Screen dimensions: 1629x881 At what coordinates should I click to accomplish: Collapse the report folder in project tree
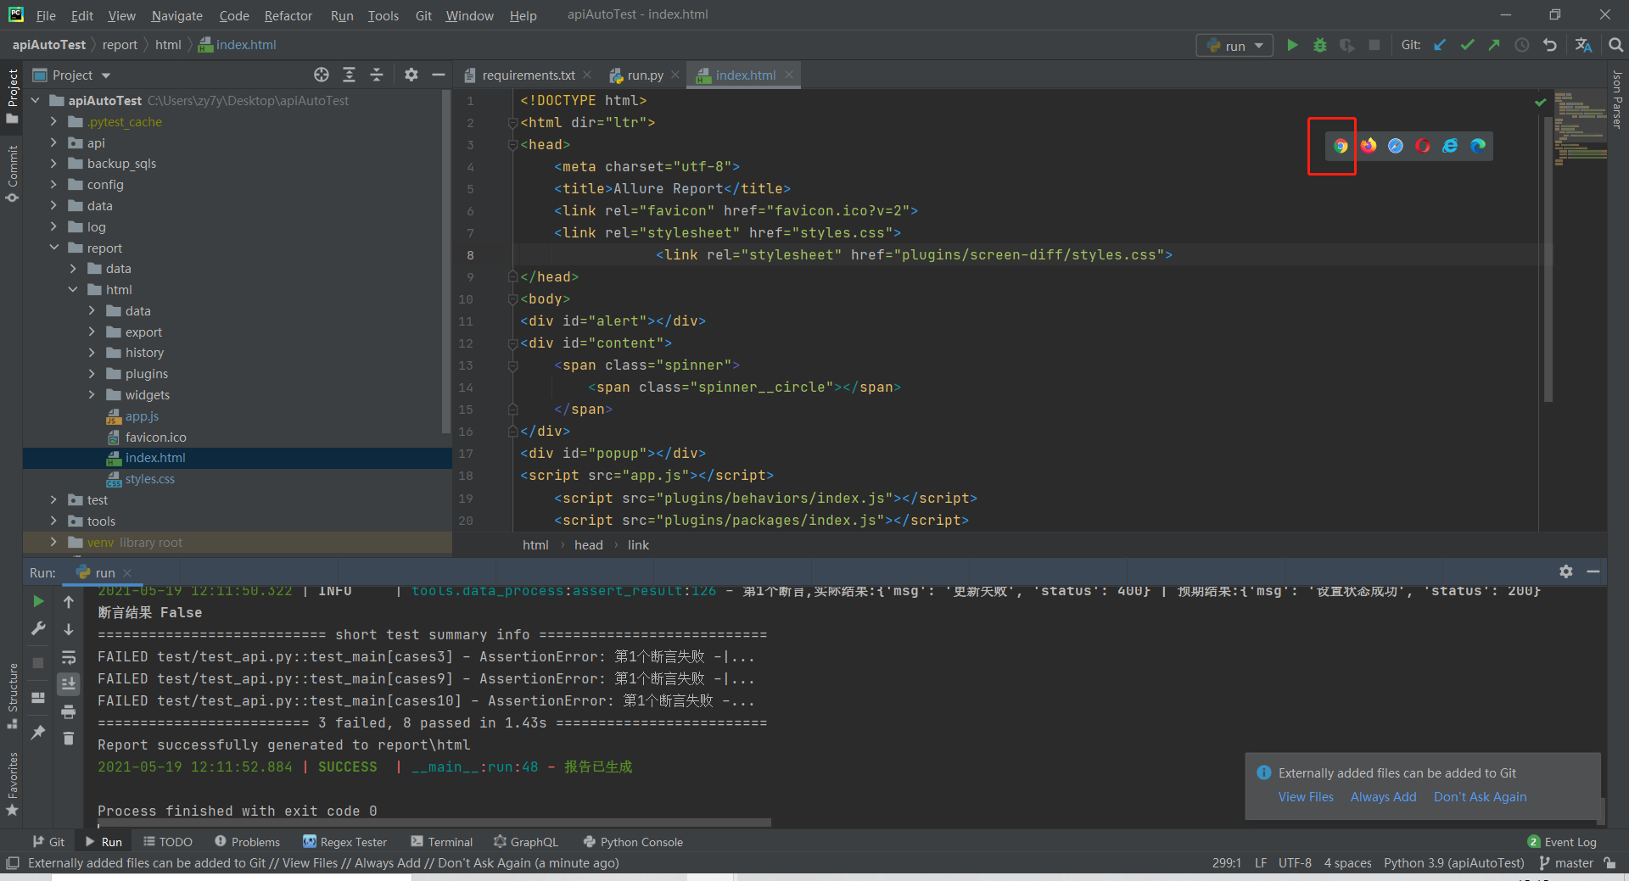point(53,248)
